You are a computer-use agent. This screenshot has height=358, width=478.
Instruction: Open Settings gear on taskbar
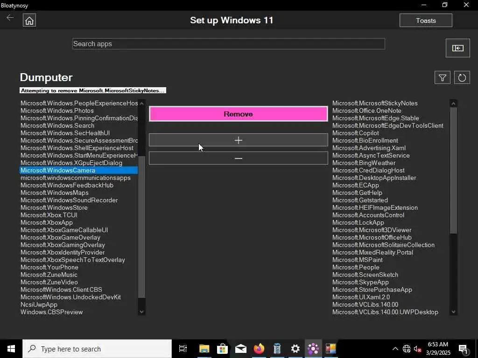click(295, 349)
